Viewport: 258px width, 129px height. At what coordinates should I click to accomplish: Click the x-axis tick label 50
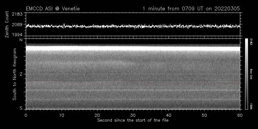tap(204, 115)
